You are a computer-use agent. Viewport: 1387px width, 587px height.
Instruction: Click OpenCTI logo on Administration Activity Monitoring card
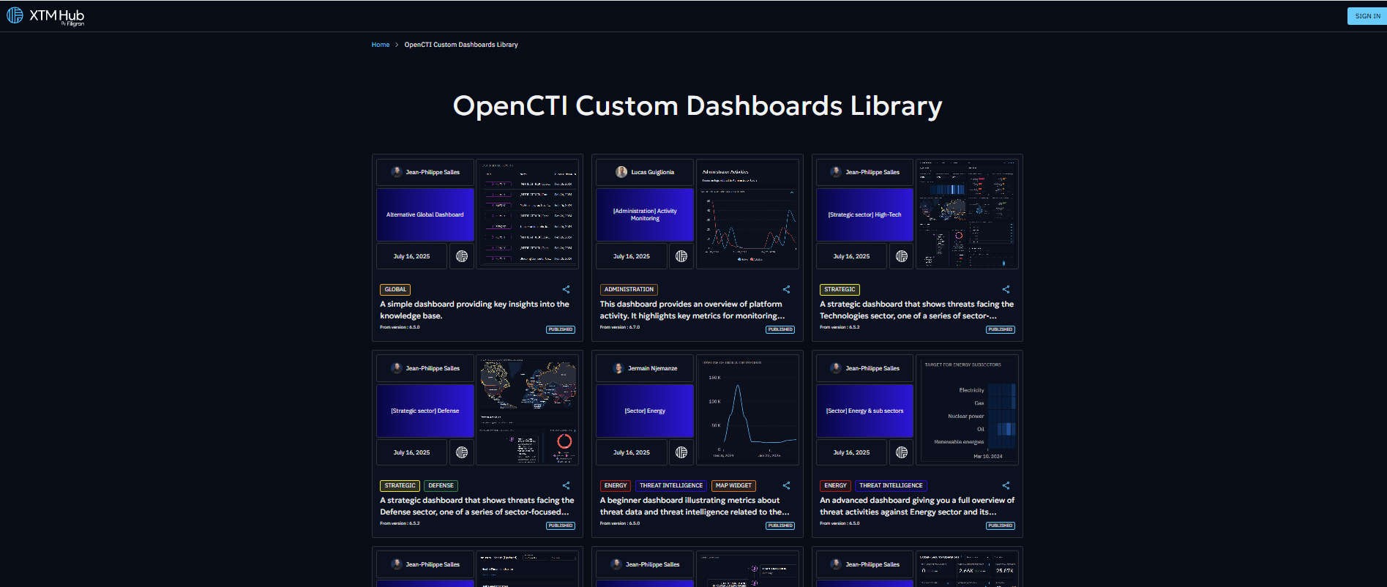pos(681,256)
